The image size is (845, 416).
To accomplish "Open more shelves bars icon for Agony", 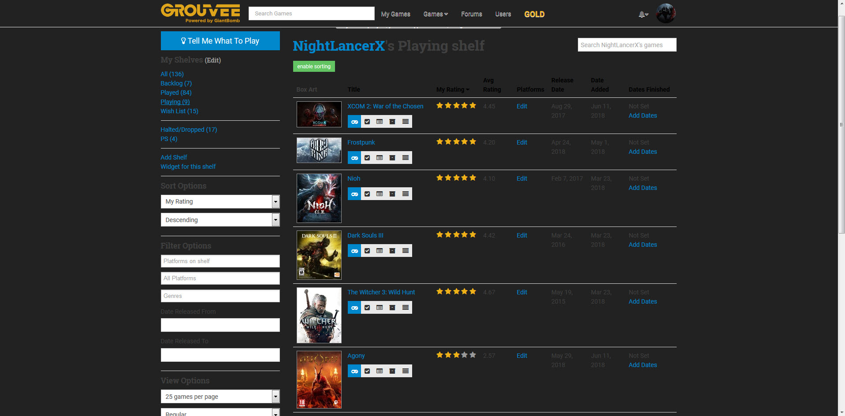I will point(406,371).
